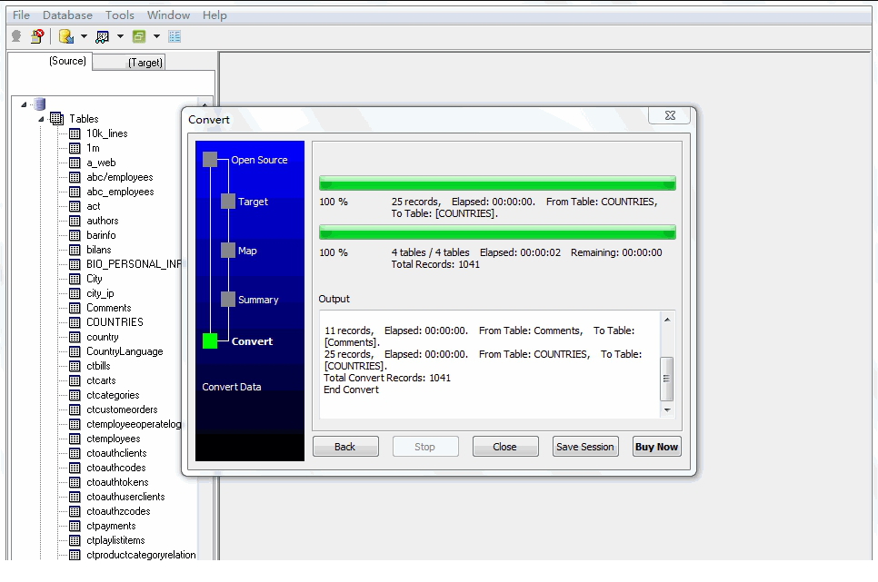Click the gray person toolbar icon

(x=15, y=36)
